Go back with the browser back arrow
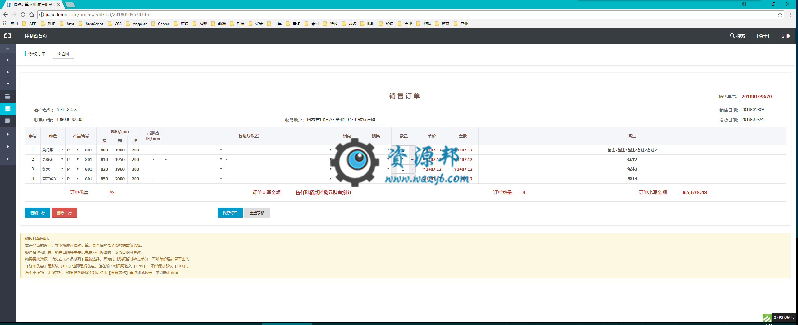Viewport: 798px width, 325px height. point(6,15)
